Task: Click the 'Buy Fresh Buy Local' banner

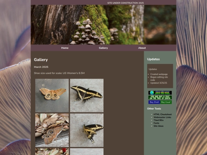Action: click(160, 102)
